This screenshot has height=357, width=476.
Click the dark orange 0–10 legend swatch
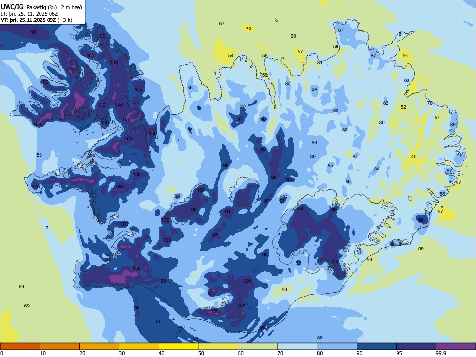[20, 347]
